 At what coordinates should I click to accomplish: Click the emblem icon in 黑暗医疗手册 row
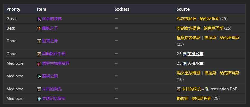pos(185,54)
